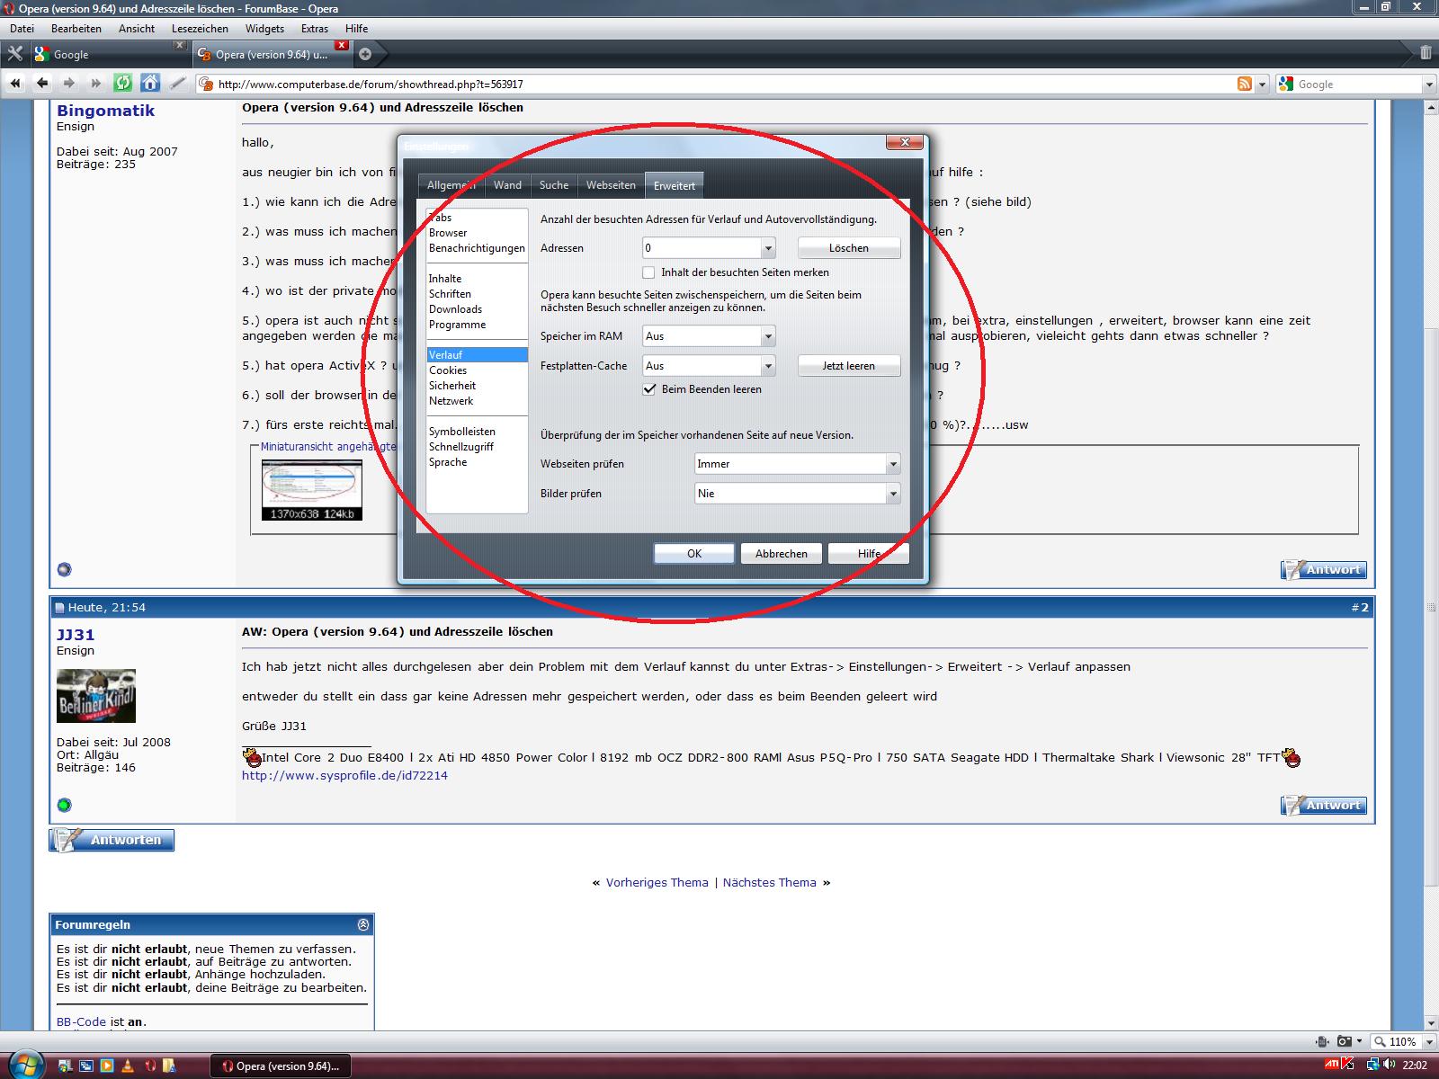
Task: Open the zoom 110% dropdown
Action: point(1427,1041)
